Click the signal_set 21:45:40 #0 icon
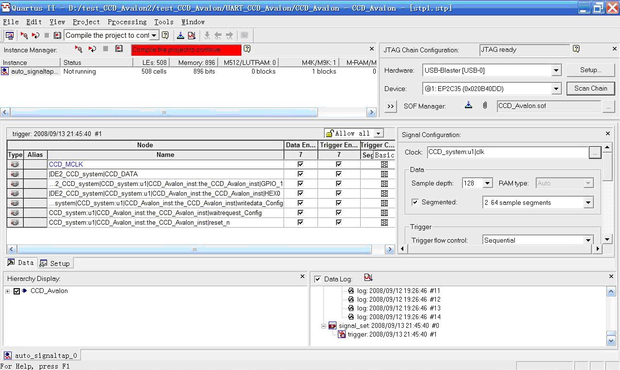The height and width of the screenshot is (370, 620). pos(332,326)
